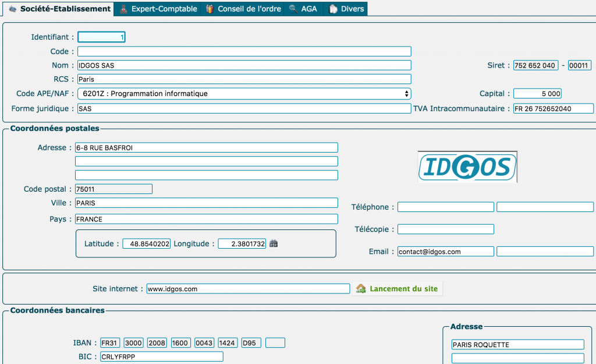Click the second empty Email field
The image size is (596, 364).
pyautogui.click(x=545, y=252)
